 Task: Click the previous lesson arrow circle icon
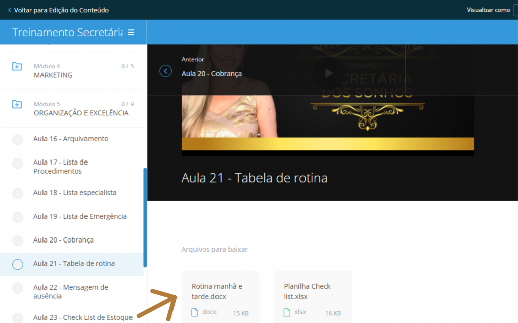[165, 71]
